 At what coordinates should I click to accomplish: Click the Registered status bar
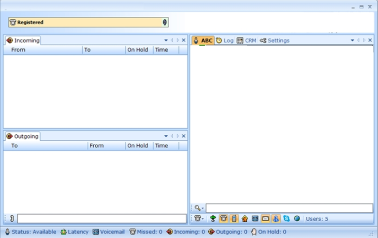click(x=88, y=22)
